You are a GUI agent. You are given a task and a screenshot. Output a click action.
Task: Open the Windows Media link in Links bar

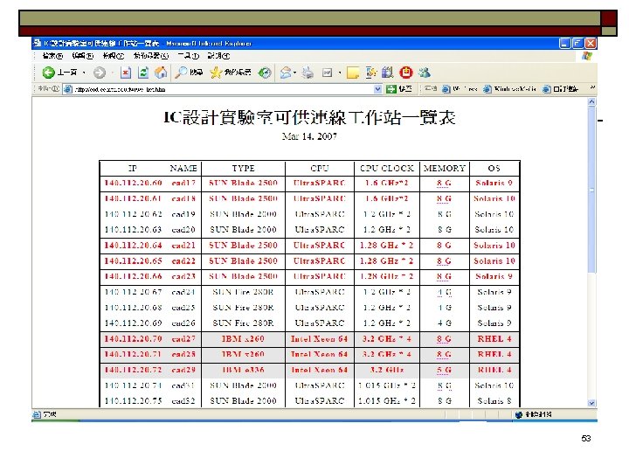click(x=509, y=89)
